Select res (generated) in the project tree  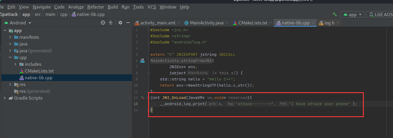(35, 91)
